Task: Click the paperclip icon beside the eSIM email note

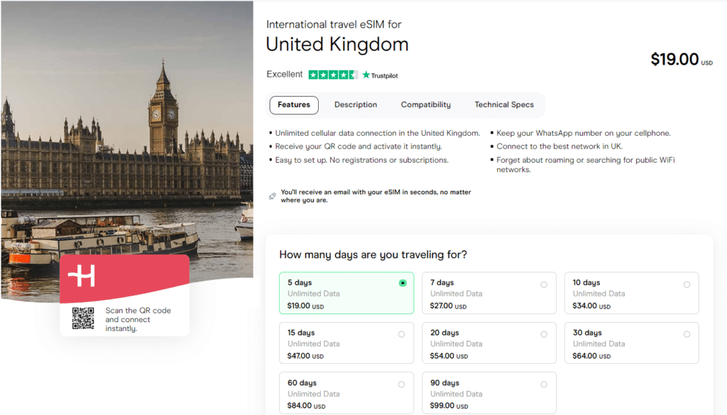Action: click(272, 194)
